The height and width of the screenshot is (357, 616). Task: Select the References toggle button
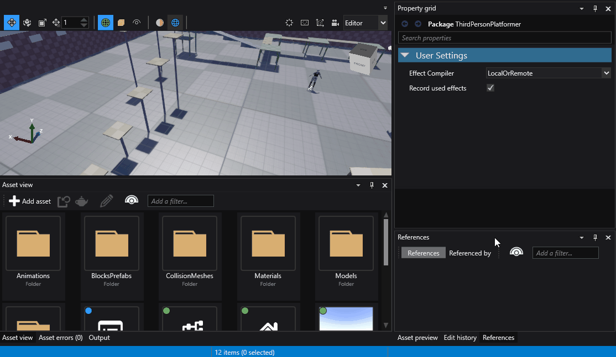click(424, 253)
